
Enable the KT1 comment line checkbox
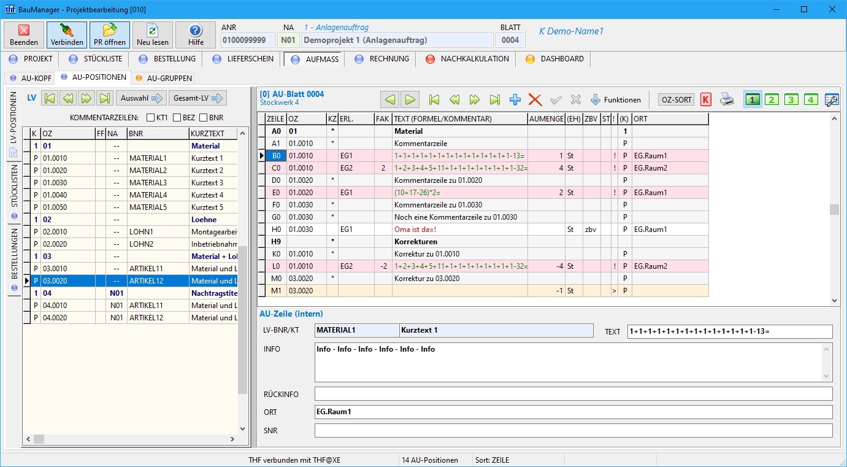pyautogui.click(x=151, y=117)
